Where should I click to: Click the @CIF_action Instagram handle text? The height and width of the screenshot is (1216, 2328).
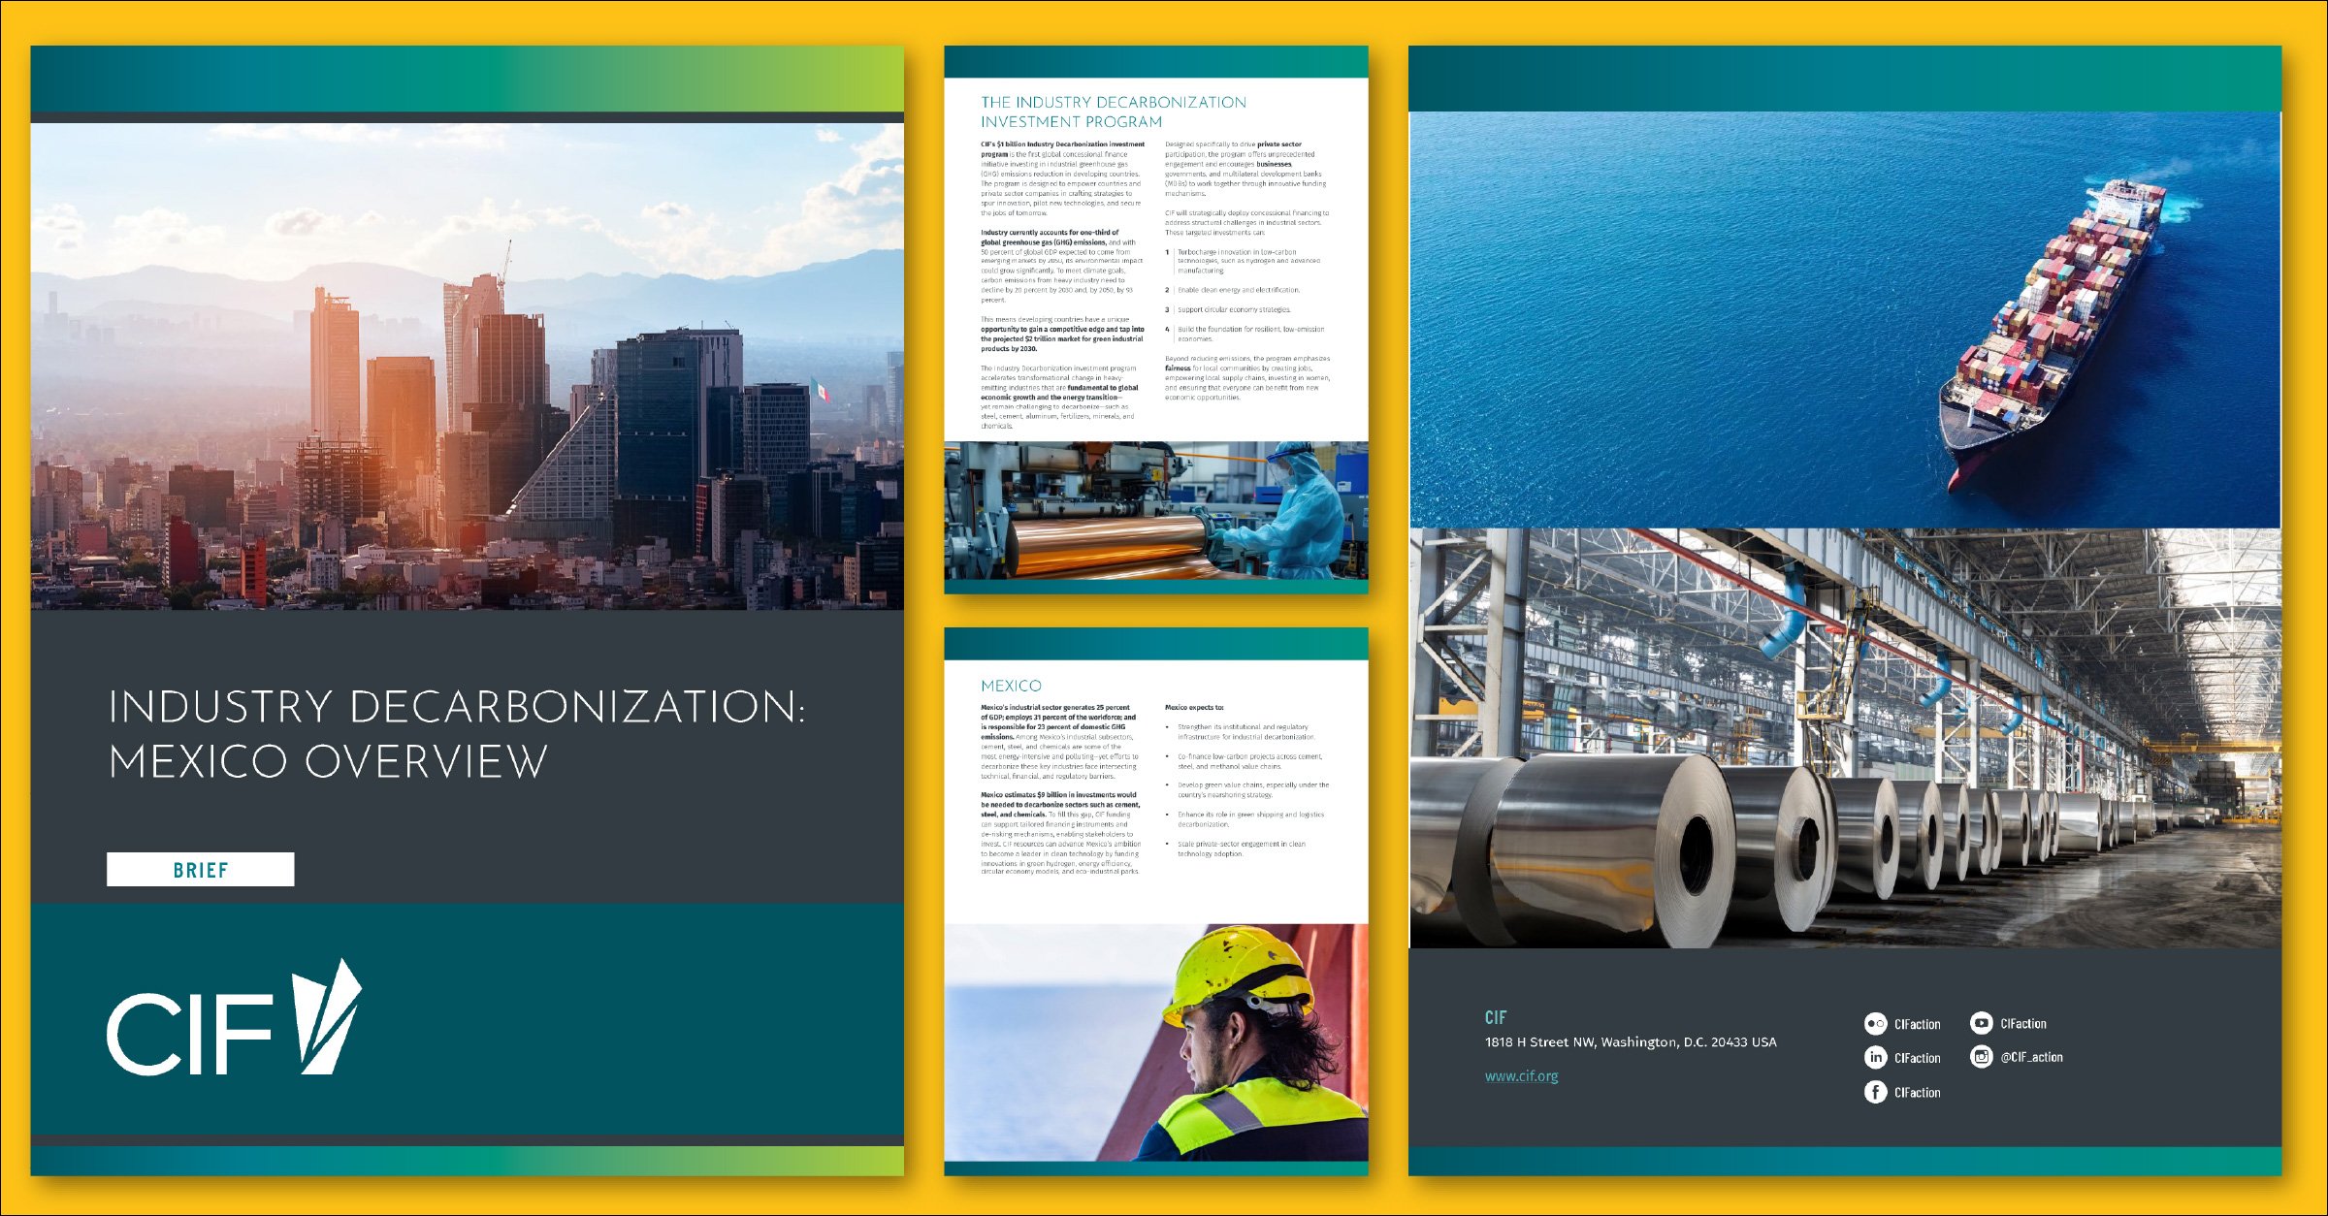pos(2031,1057)
